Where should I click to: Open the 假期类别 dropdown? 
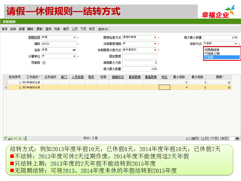[74, 38]
